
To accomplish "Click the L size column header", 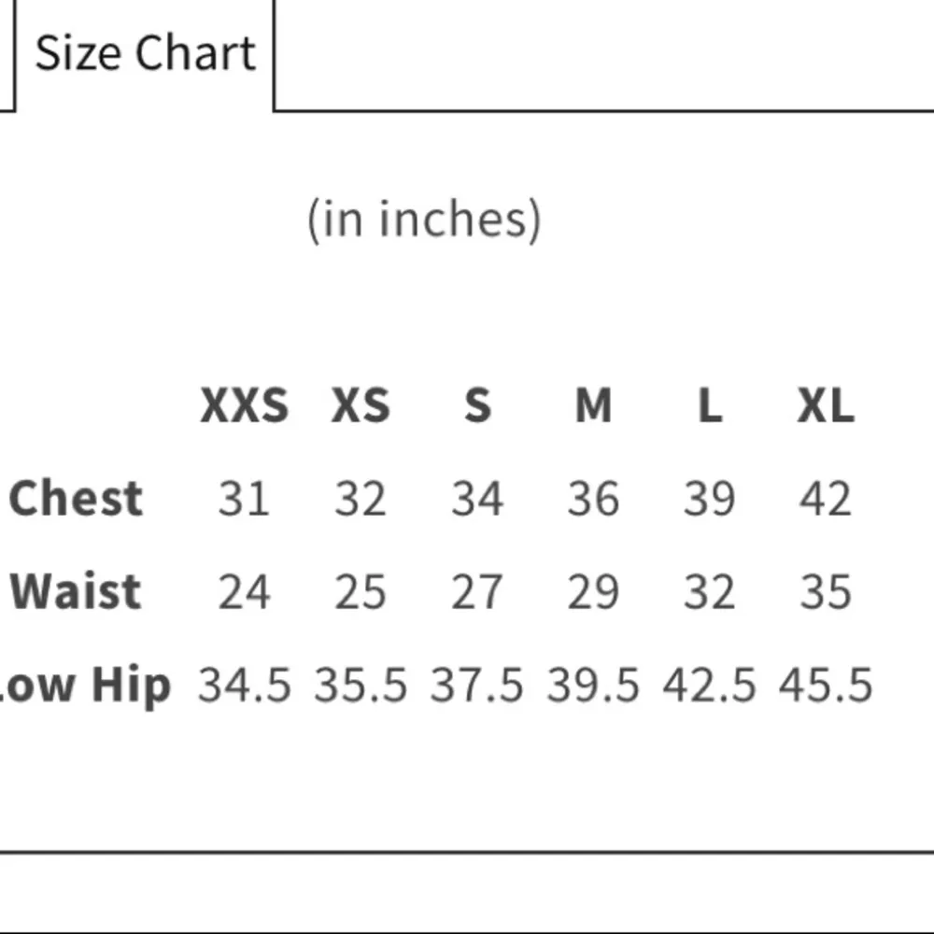I will [710, 406].
